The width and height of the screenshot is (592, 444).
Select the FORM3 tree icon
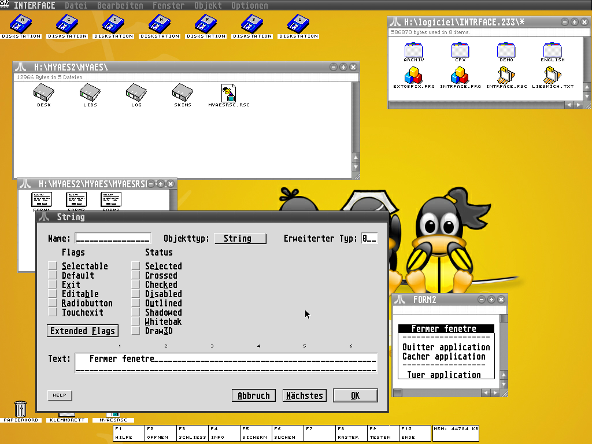111,199
